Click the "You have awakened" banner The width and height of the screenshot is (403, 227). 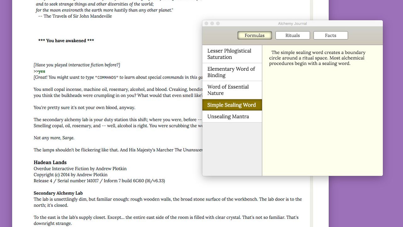(x=66, y=41)
